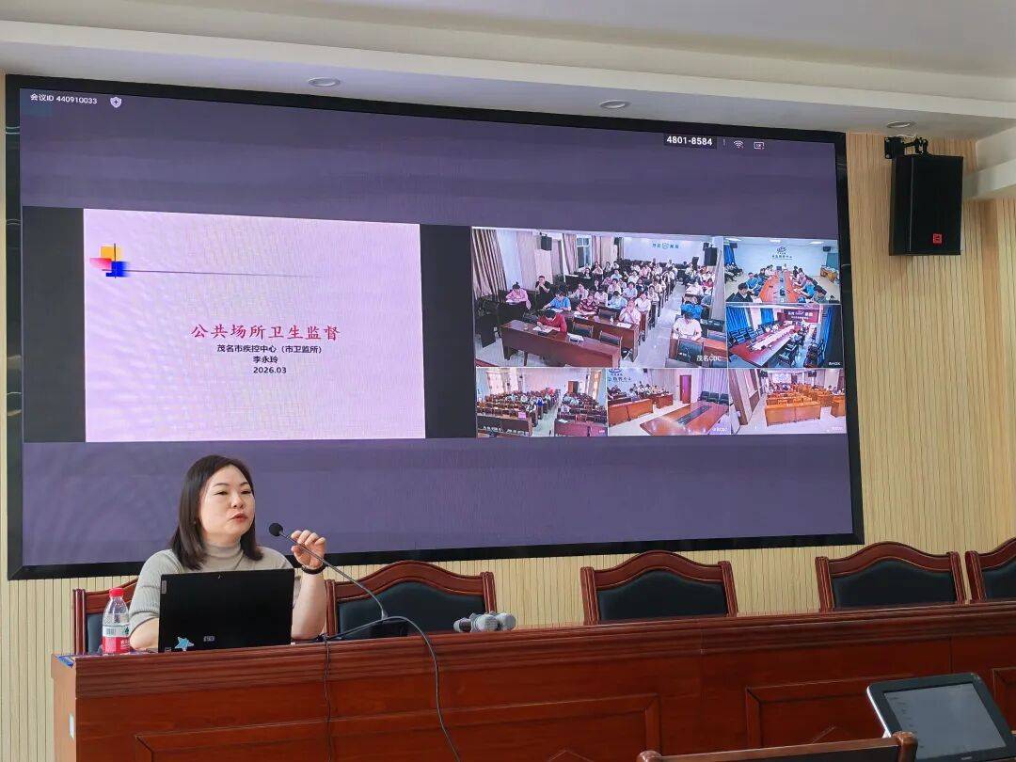Image resolution: width=1016 pixels, height=762 pixels.
Task: Click the Wi-Fi signal icon
Action: 738,144
